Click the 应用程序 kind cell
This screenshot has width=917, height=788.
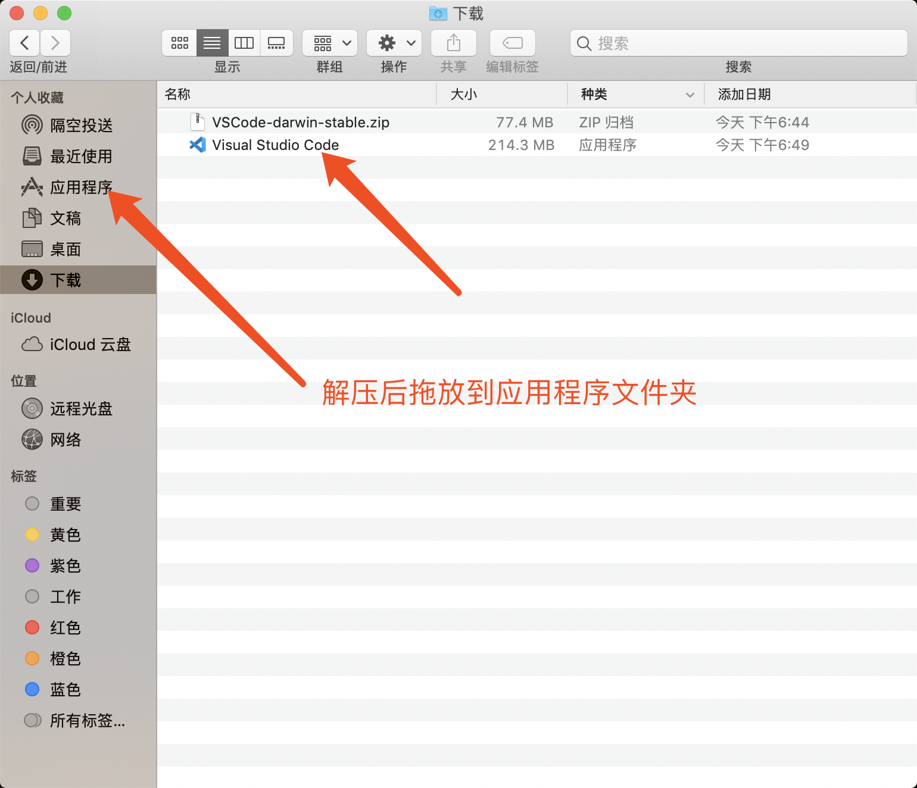coord(607,145)
